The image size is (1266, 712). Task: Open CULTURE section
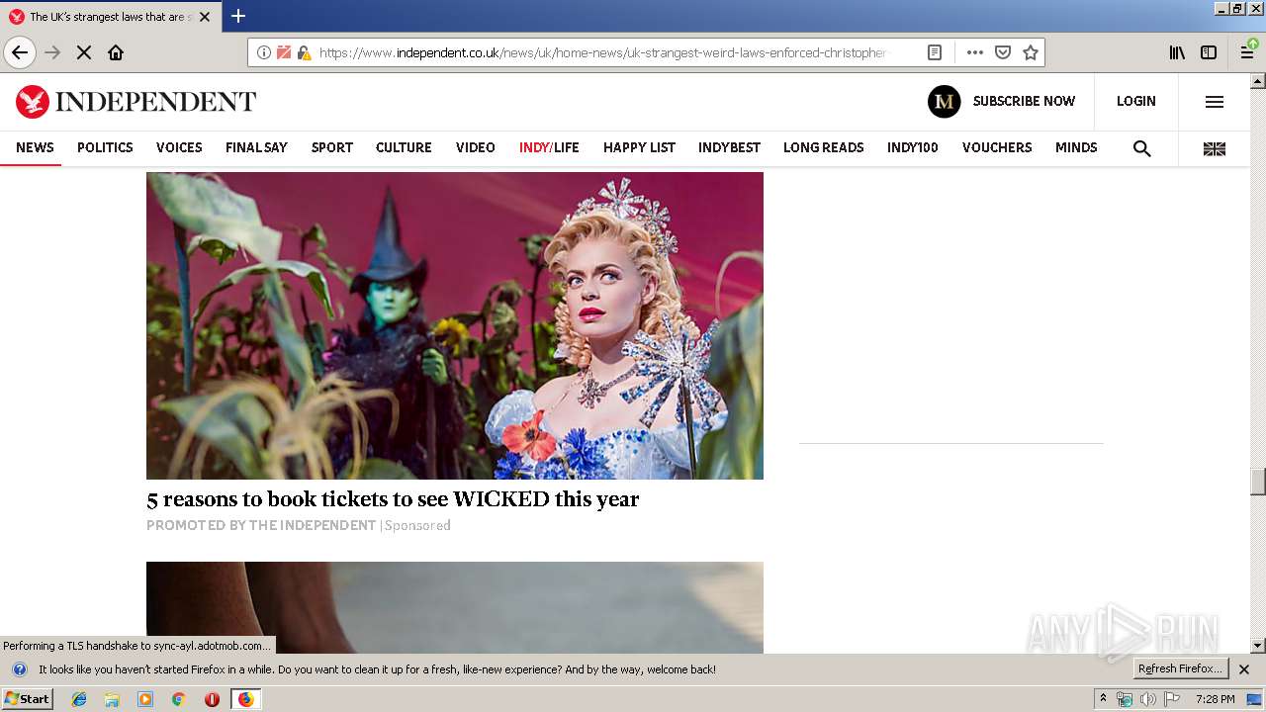coord(404,147)
